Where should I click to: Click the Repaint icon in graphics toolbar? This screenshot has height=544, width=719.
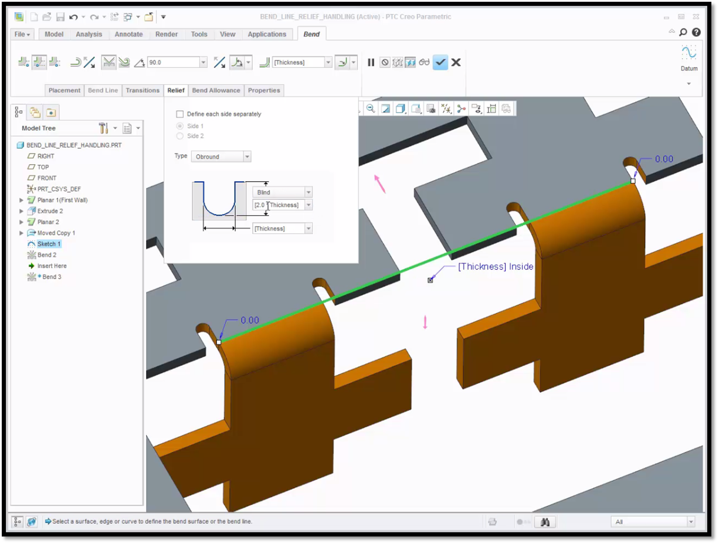pos(386,108)
